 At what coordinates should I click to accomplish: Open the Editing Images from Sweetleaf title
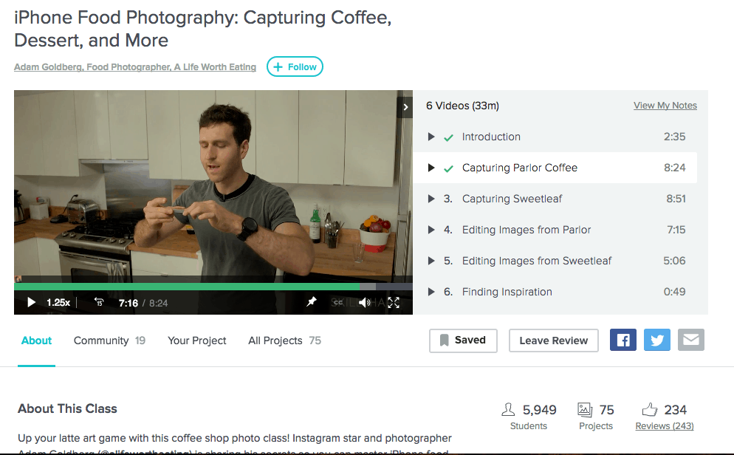click(x=536, y=261)
